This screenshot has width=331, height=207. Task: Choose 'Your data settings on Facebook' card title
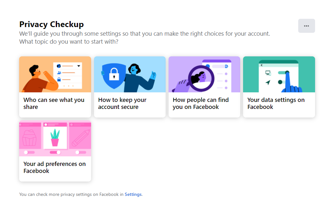(x=276, y=103)
